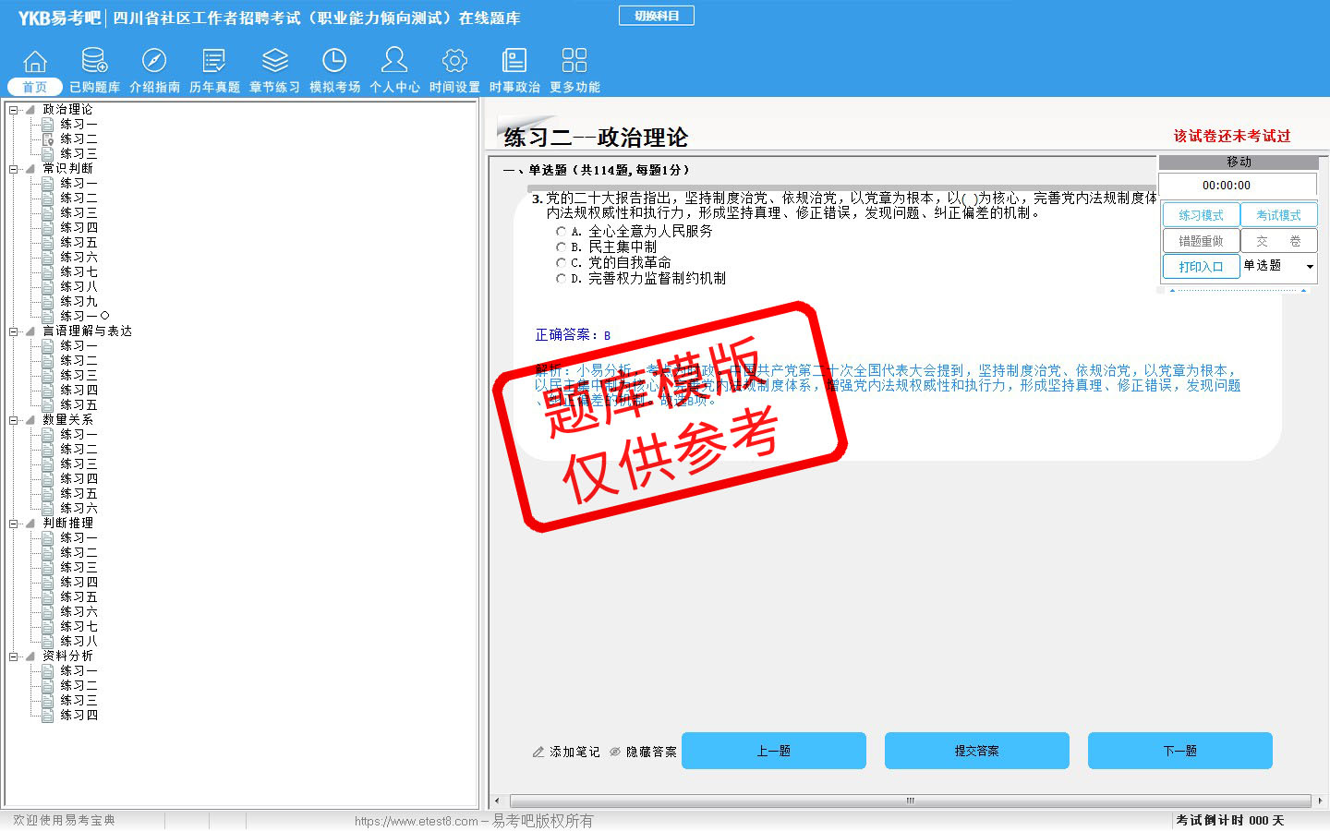The width and height of the screenshot is (1330, 831).
Task: Open the 时事政治 news icon
Action: [514, 61]
